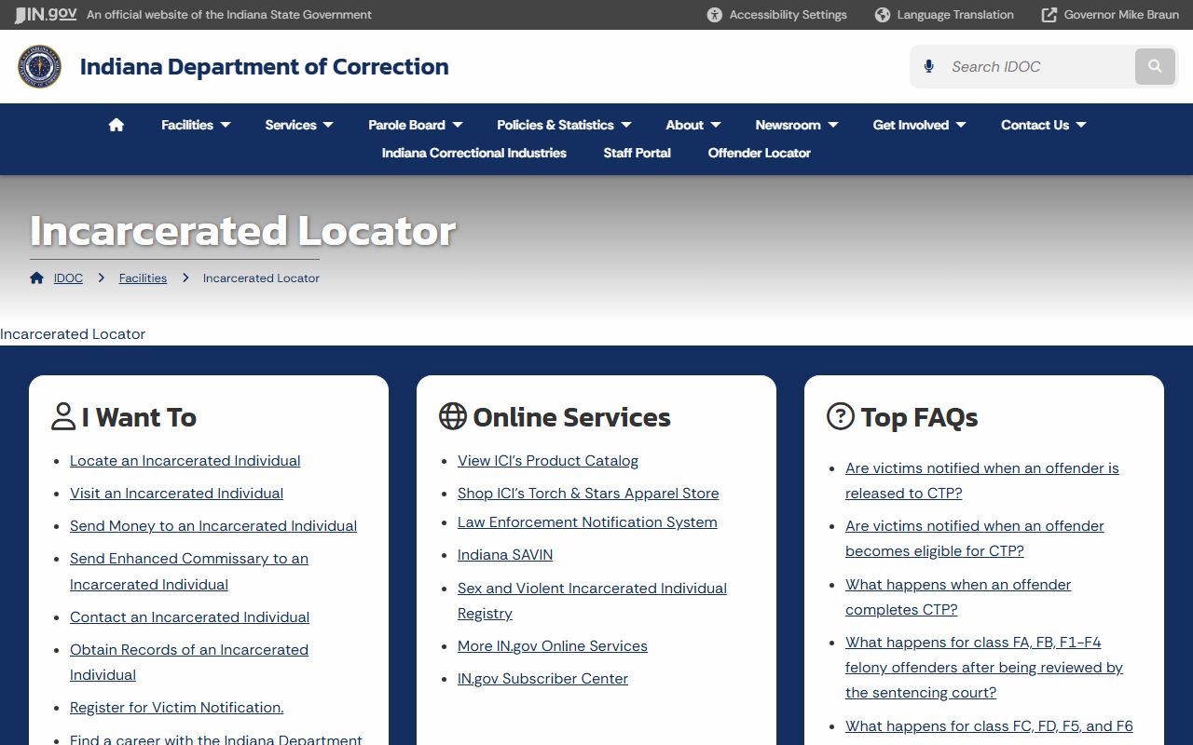Open the Staff Portal
Screen dimensions: 1193x745
tap(638, 153)
